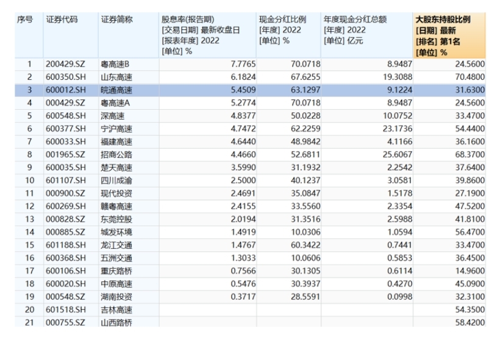Click stock code 600368.SH

[66, 258]
